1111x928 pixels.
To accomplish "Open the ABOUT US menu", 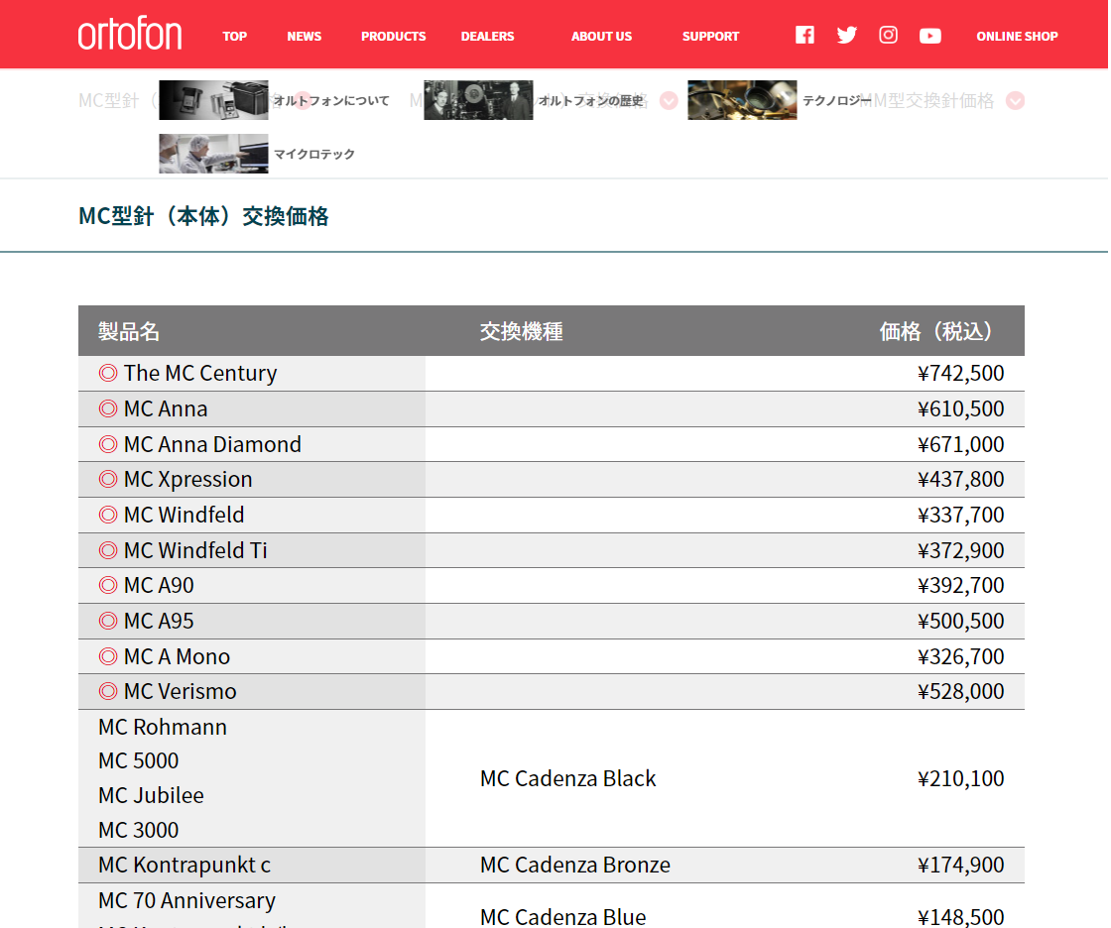I will 601,36.
